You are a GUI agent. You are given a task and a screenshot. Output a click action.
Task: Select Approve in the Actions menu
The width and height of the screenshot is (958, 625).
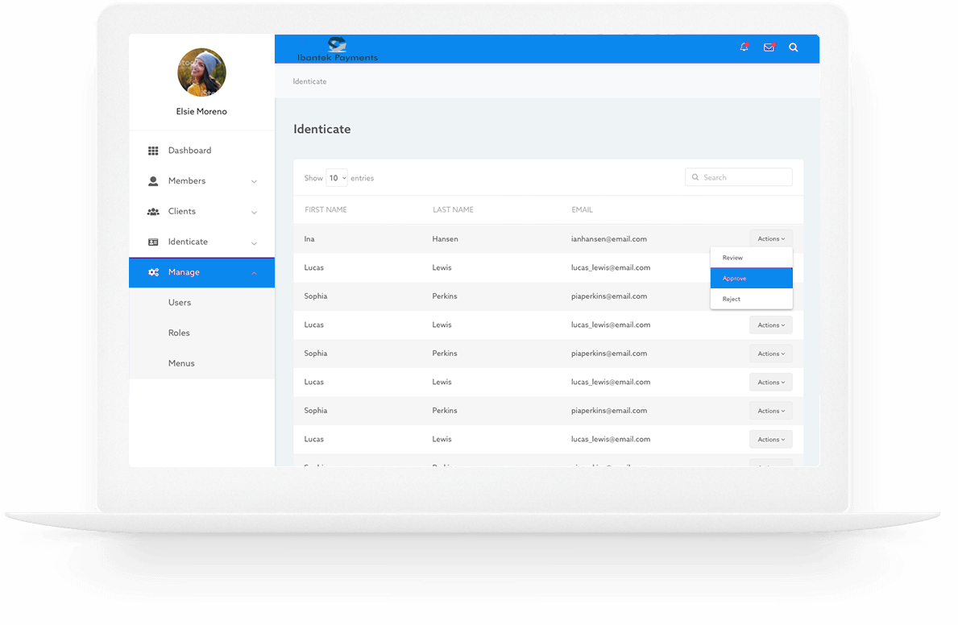tap(751, 279)
